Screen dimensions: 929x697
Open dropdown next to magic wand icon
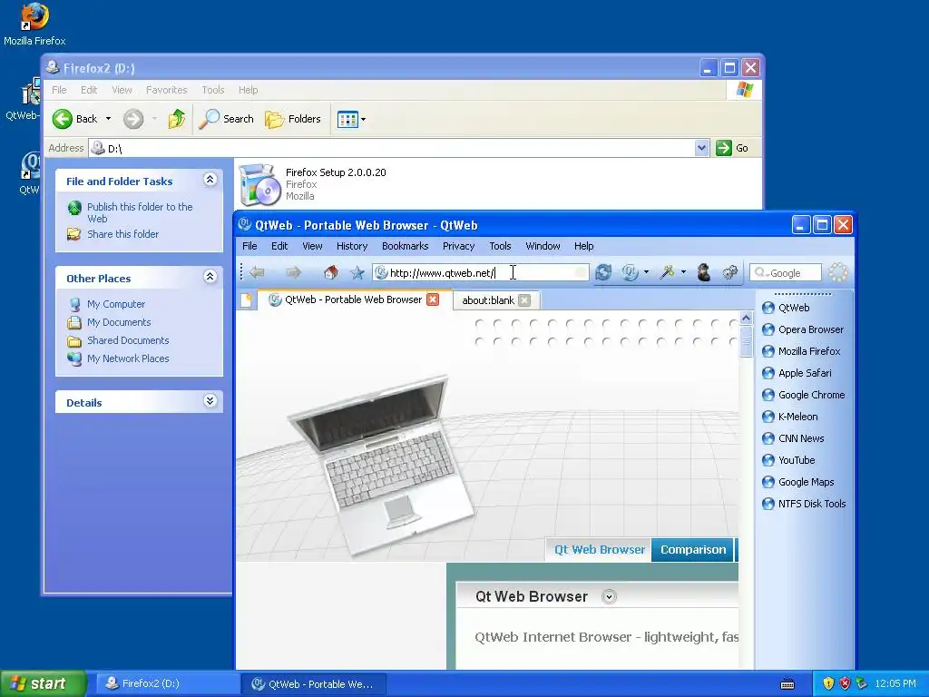coord(683,272)
